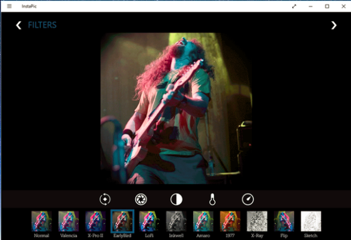Click the dial gauge icon

click(248, 199)
